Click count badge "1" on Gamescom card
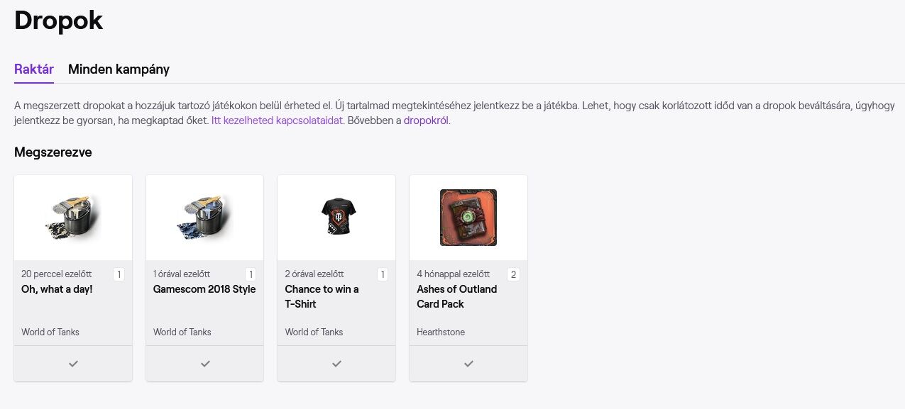 pyautogui.click(x=251, y=274)
